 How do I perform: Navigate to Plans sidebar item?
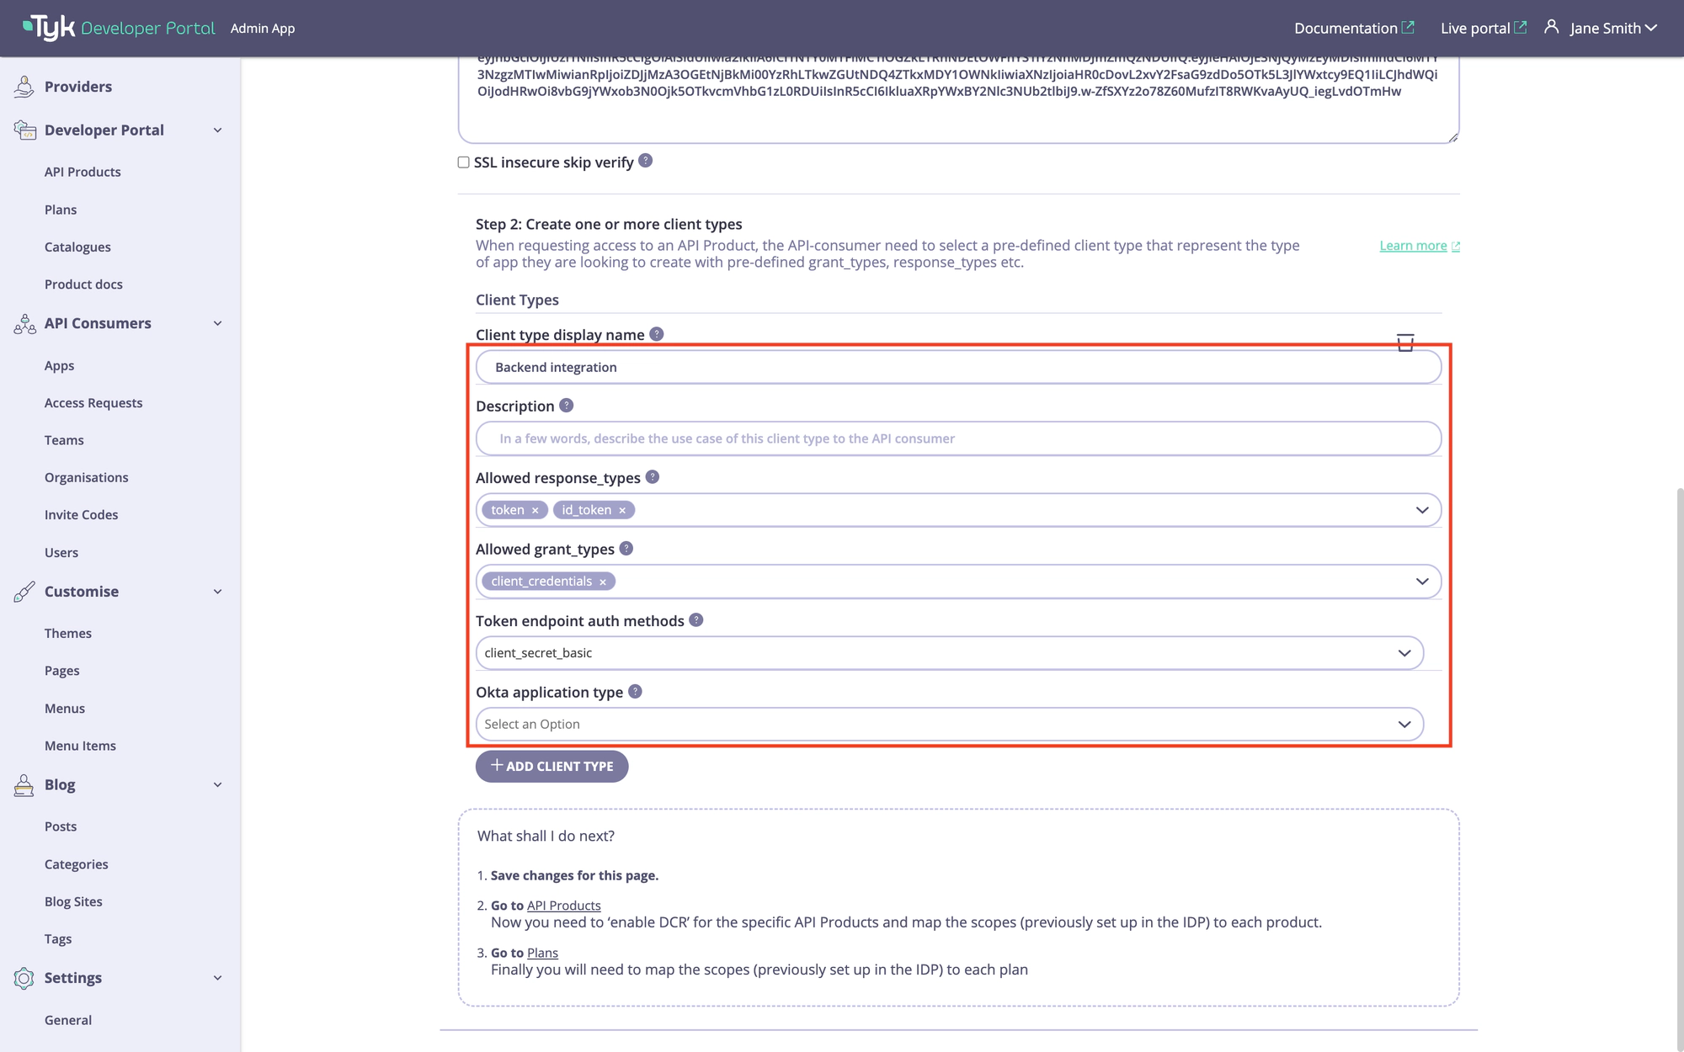coord(60,209)
